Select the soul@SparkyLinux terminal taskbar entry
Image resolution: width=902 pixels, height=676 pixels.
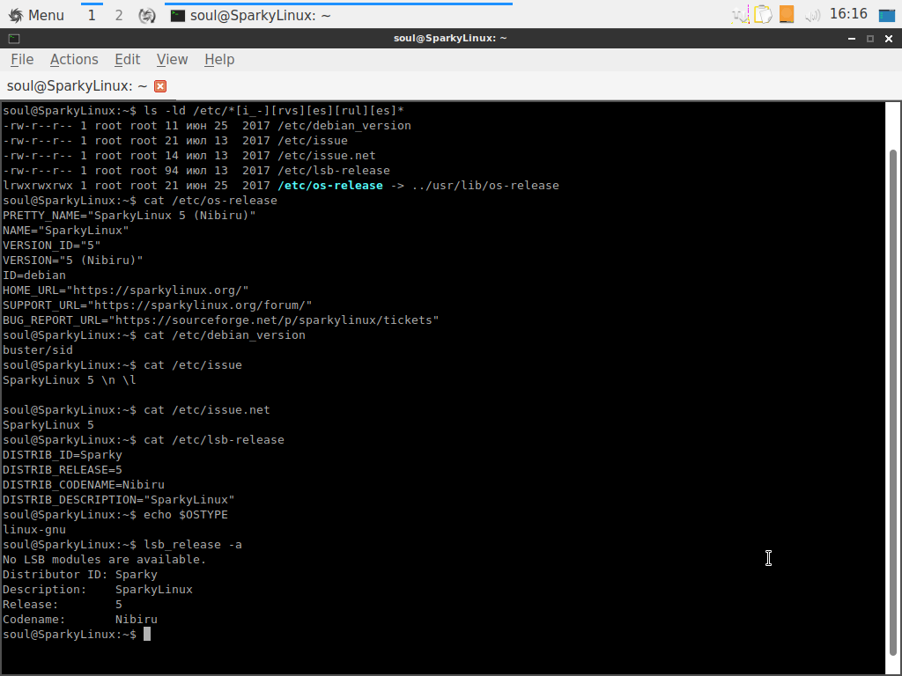(338, 15)
